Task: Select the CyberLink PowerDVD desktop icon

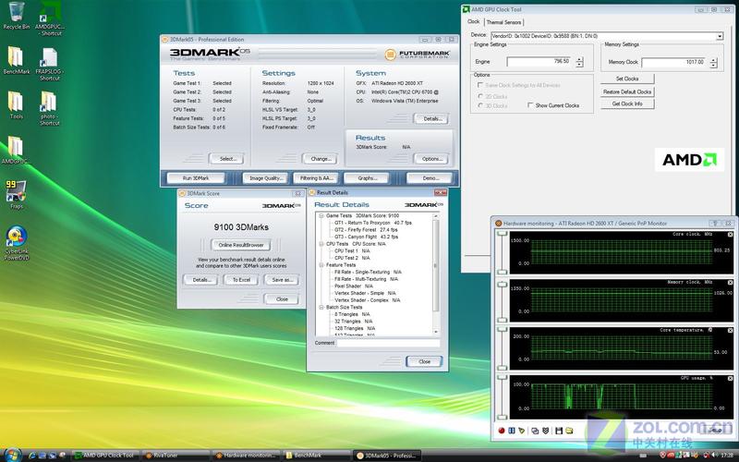Action: (x=17, y=243)
